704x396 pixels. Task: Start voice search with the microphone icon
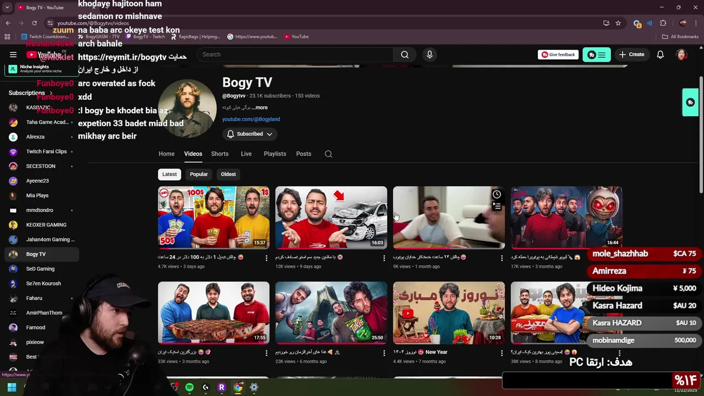pos(430,54)
